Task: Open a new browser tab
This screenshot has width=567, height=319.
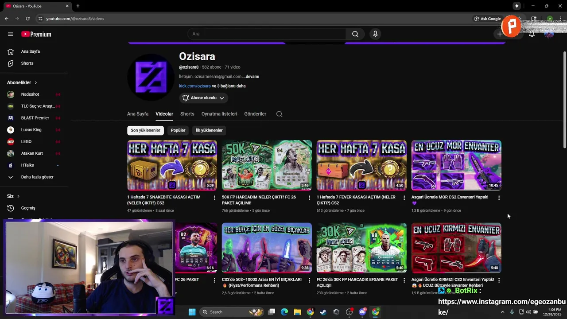Action: tap(78, 6)
